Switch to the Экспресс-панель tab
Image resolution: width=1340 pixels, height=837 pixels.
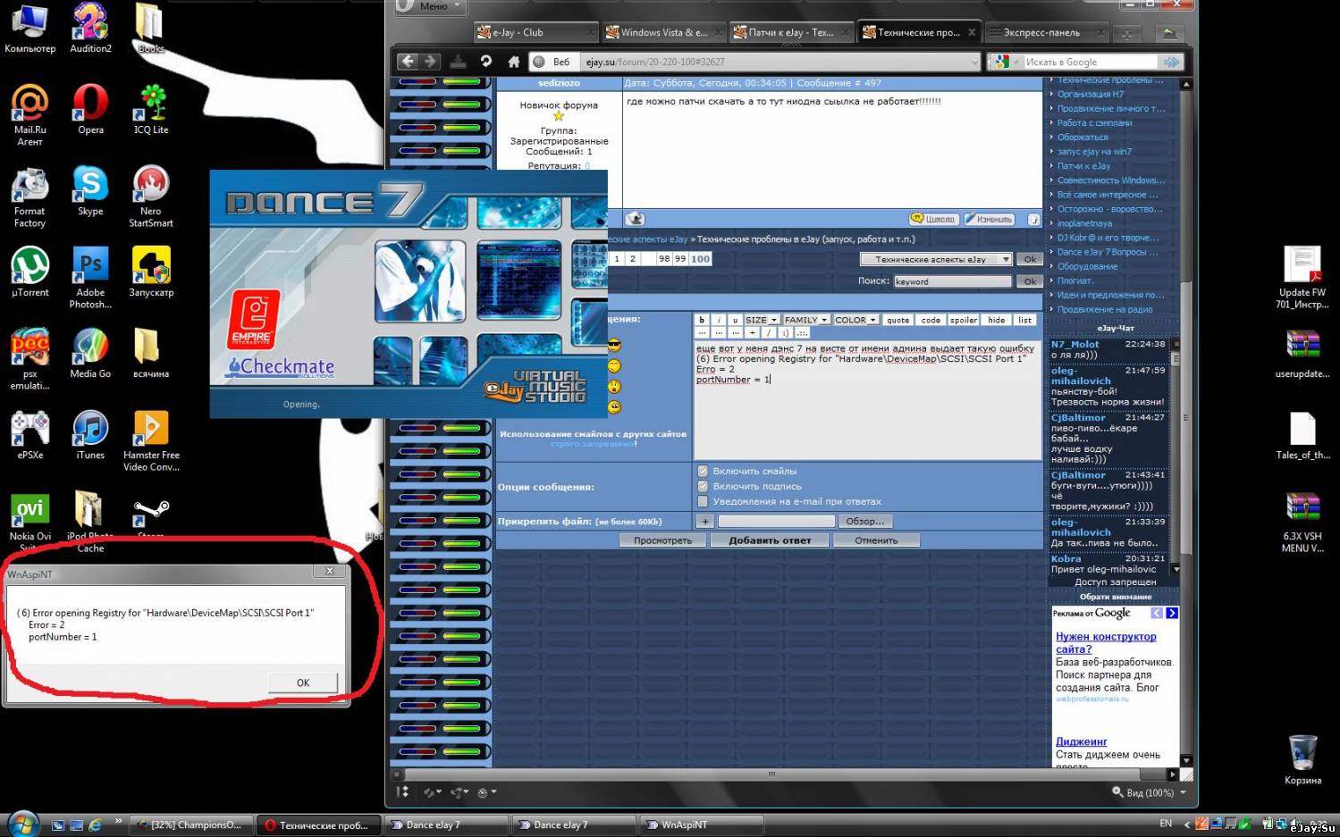pos(1046,33)
